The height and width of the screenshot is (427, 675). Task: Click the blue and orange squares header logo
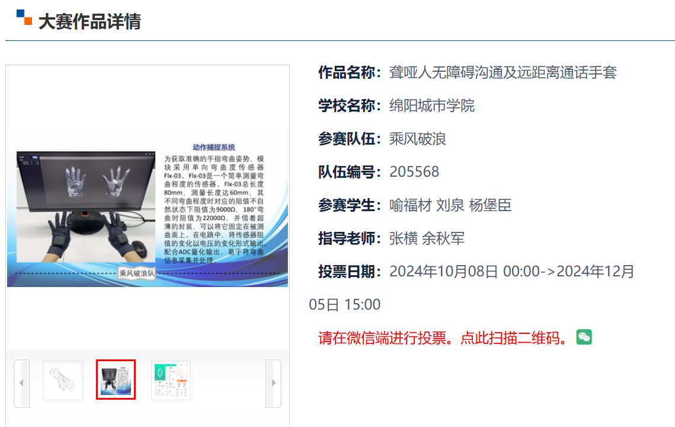(24, 17)
